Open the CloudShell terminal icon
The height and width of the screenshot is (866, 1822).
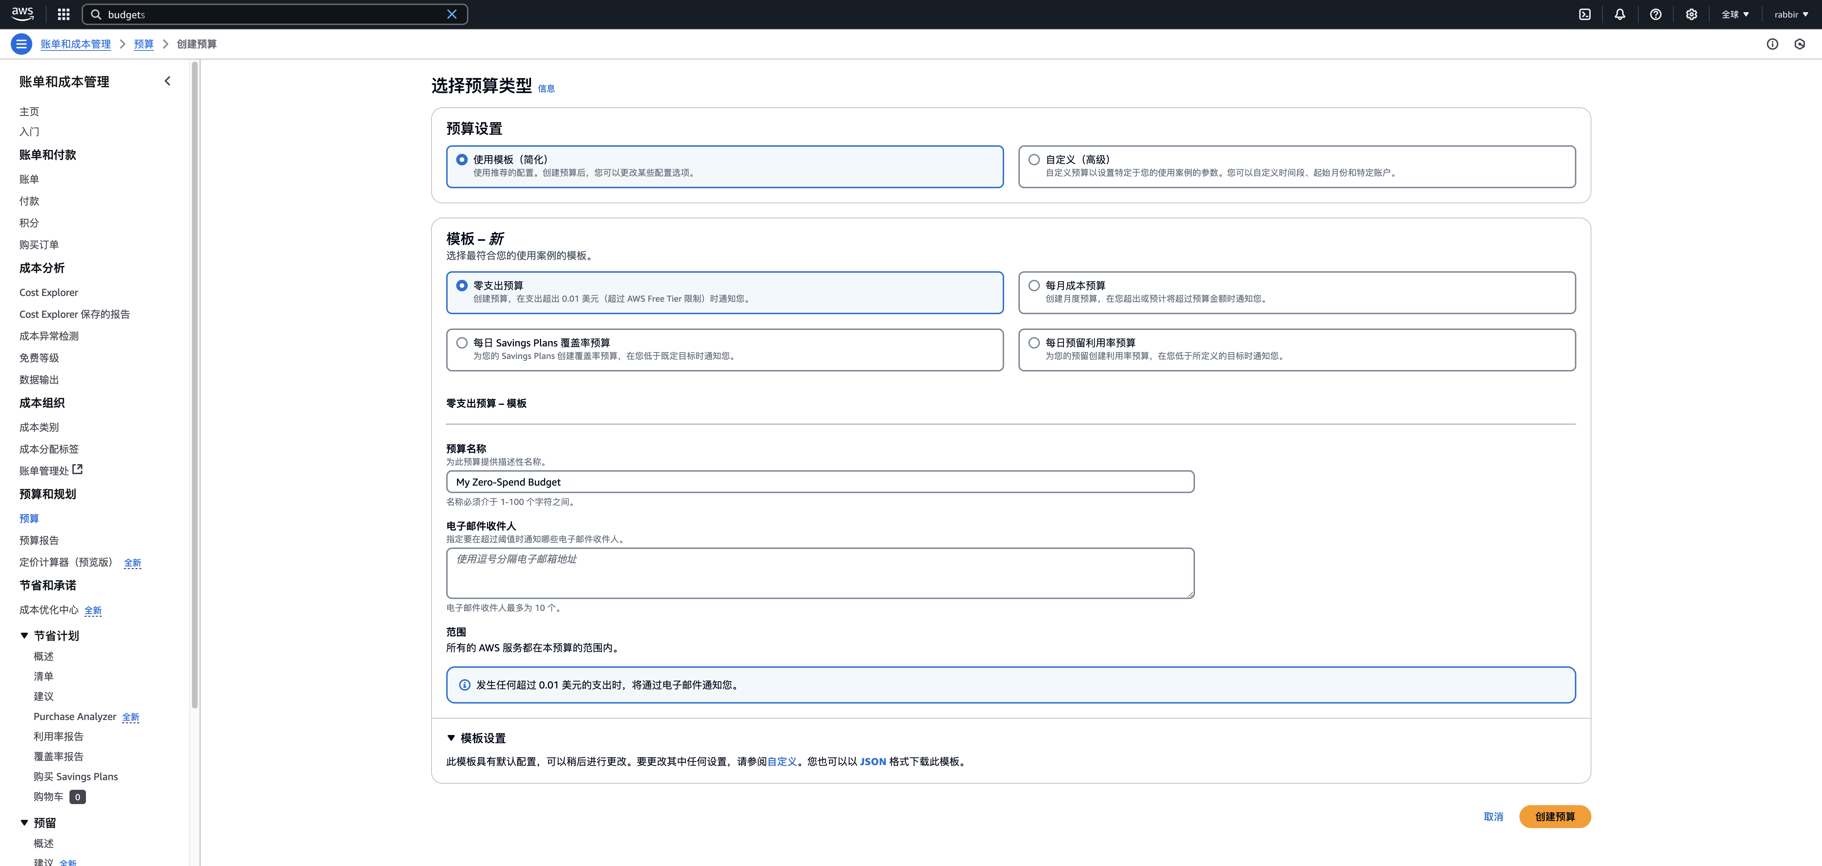pyautogui.click(x=1585, y=14)
